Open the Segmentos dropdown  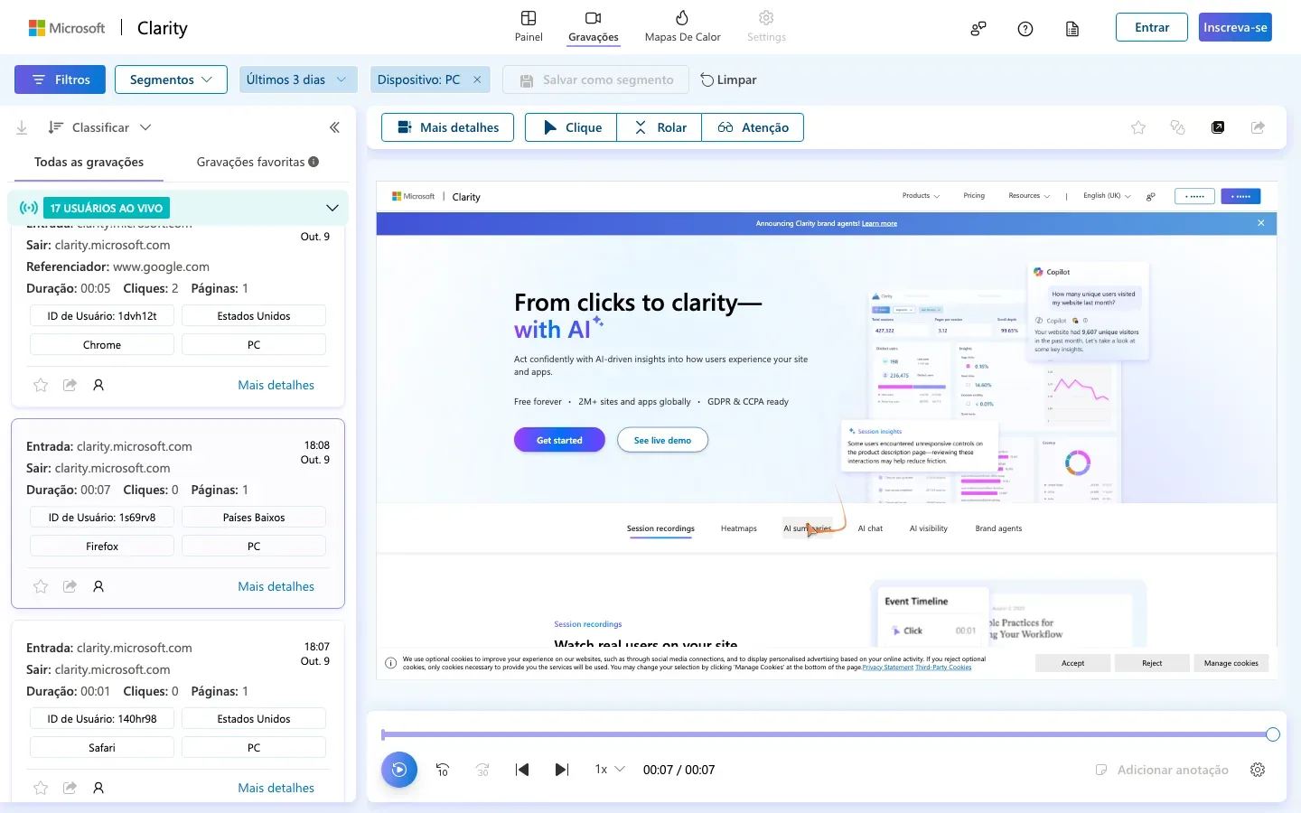click(x=171, y=79)
